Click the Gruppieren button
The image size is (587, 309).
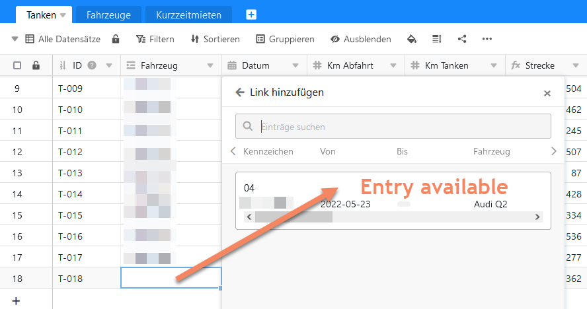[x=285, y=39]
